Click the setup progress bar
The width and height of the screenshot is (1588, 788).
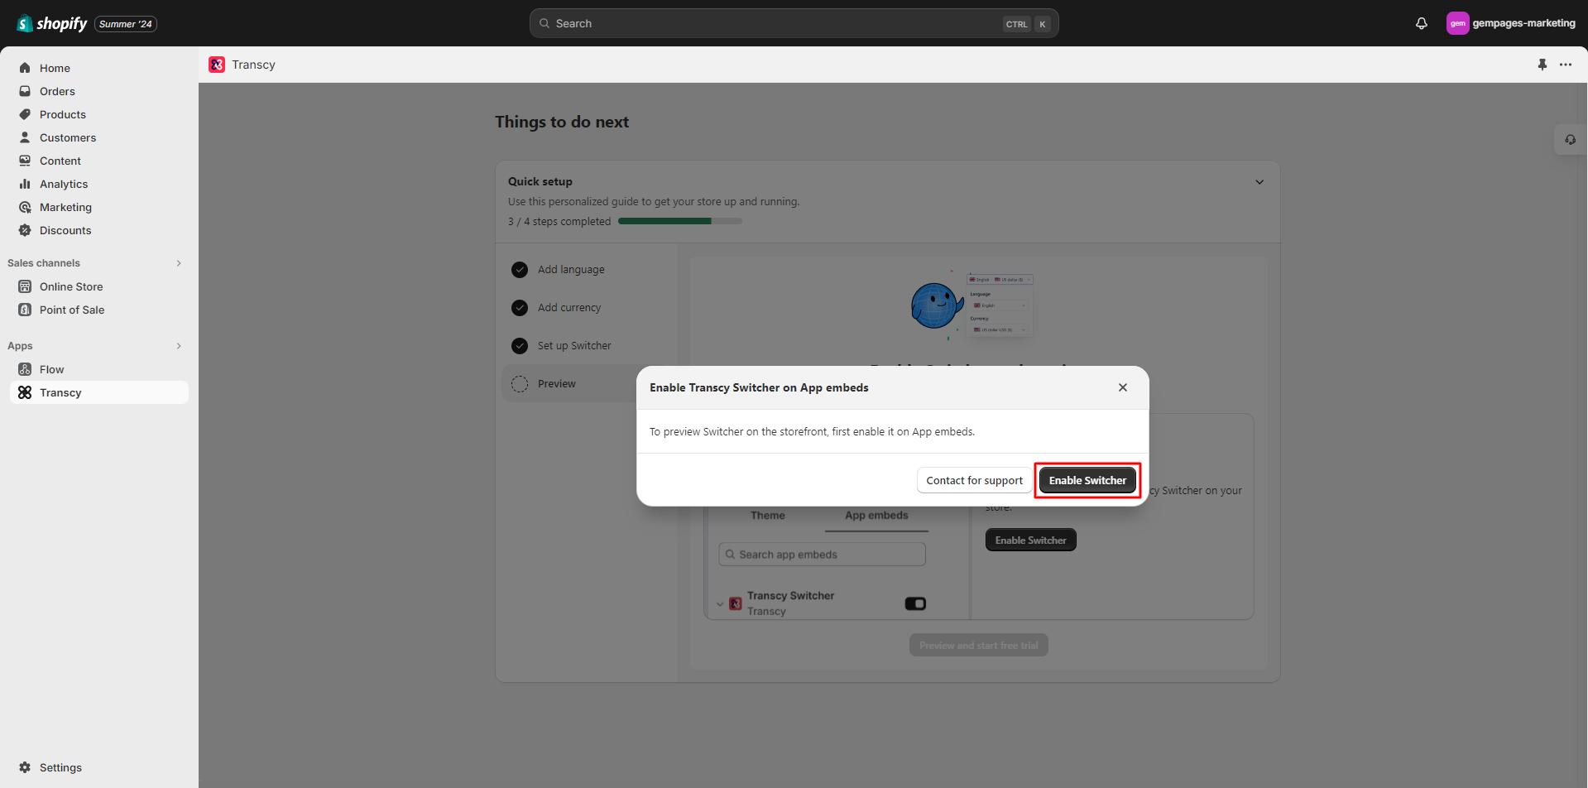coord(679,221)
